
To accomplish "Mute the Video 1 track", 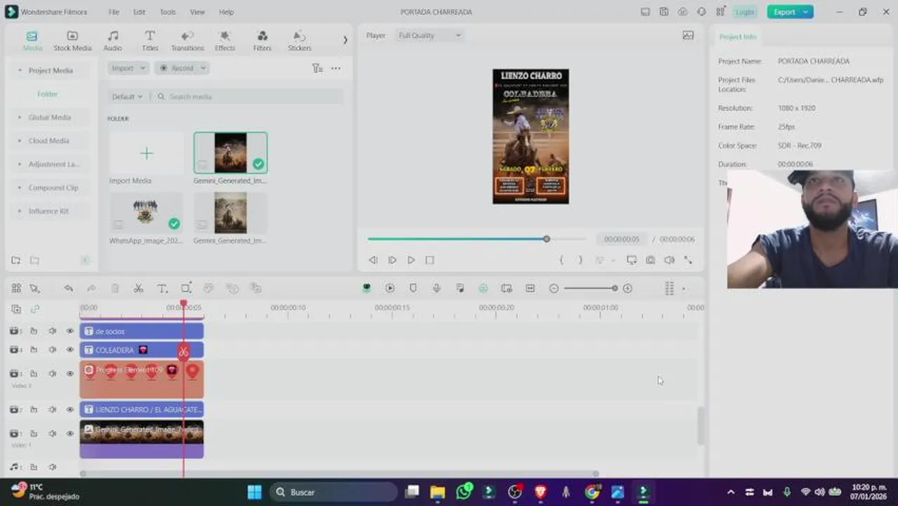I will [x=52, y=434].
